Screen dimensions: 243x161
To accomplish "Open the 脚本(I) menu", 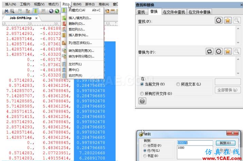I will point(90,4).
